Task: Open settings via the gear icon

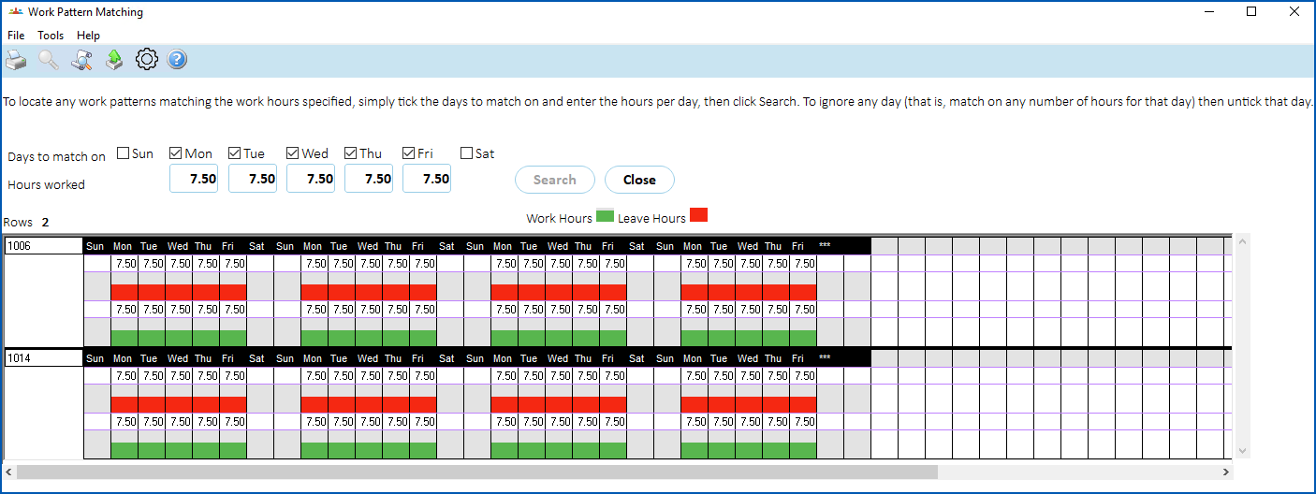Action: 146,60
